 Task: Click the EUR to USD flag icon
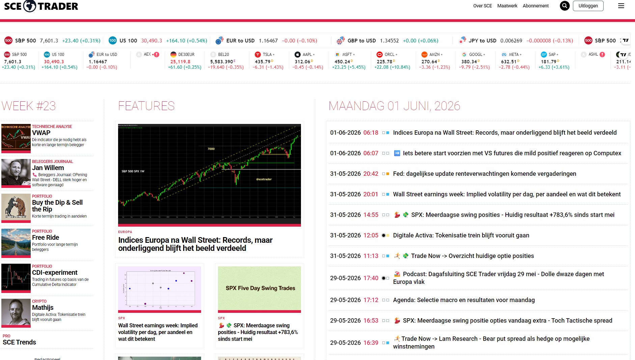point(219,40)
